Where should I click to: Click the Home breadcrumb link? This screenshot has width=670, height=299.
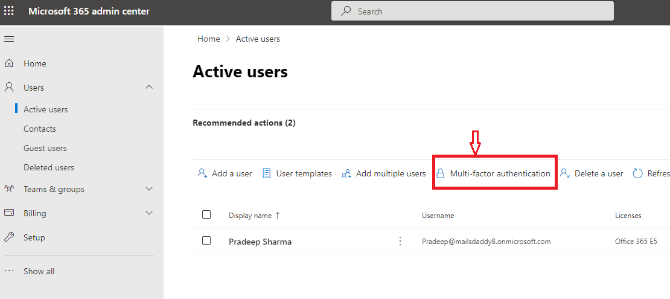coord(208,39)
